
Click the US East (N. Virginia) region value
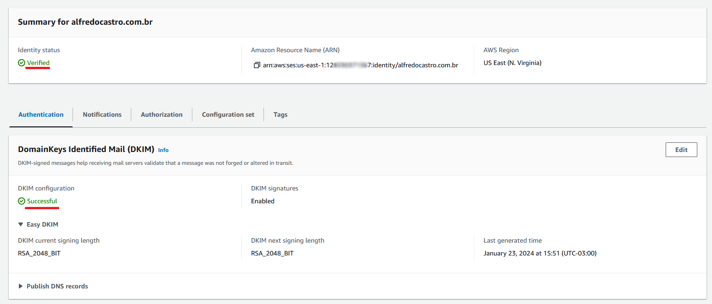(x=512, y=63)
